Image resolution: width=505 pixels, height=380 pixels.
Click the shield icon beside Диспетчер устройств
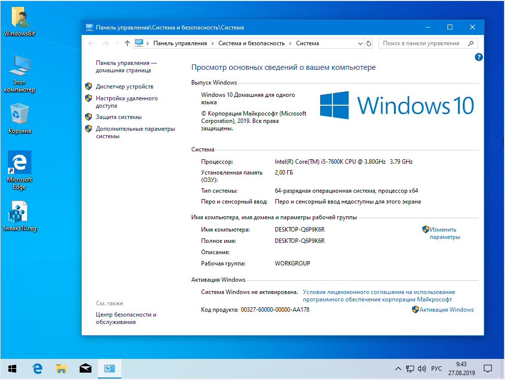point(89,87)
